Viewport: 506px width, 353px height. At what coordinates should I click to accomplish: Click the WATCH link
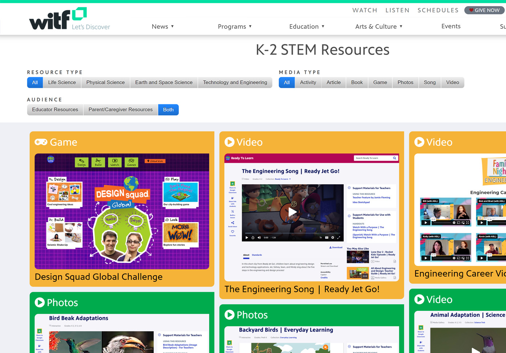(x=365, y=10)
